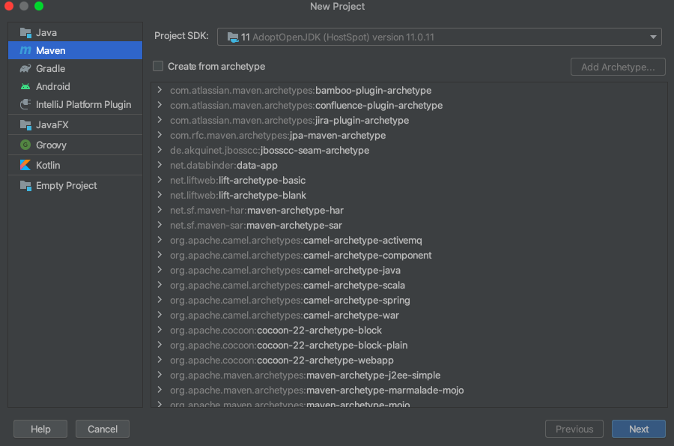Open Help for New Project
This screenshot has height=446, width=674.
click(x=40, y=429)
